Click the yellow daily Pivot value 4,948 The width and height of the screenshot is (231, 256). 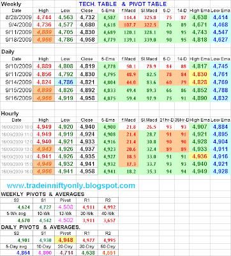pos(65,240)
